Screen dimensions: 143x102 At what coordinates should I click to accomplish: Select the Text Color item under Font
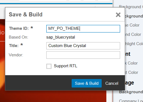(132, 72)
